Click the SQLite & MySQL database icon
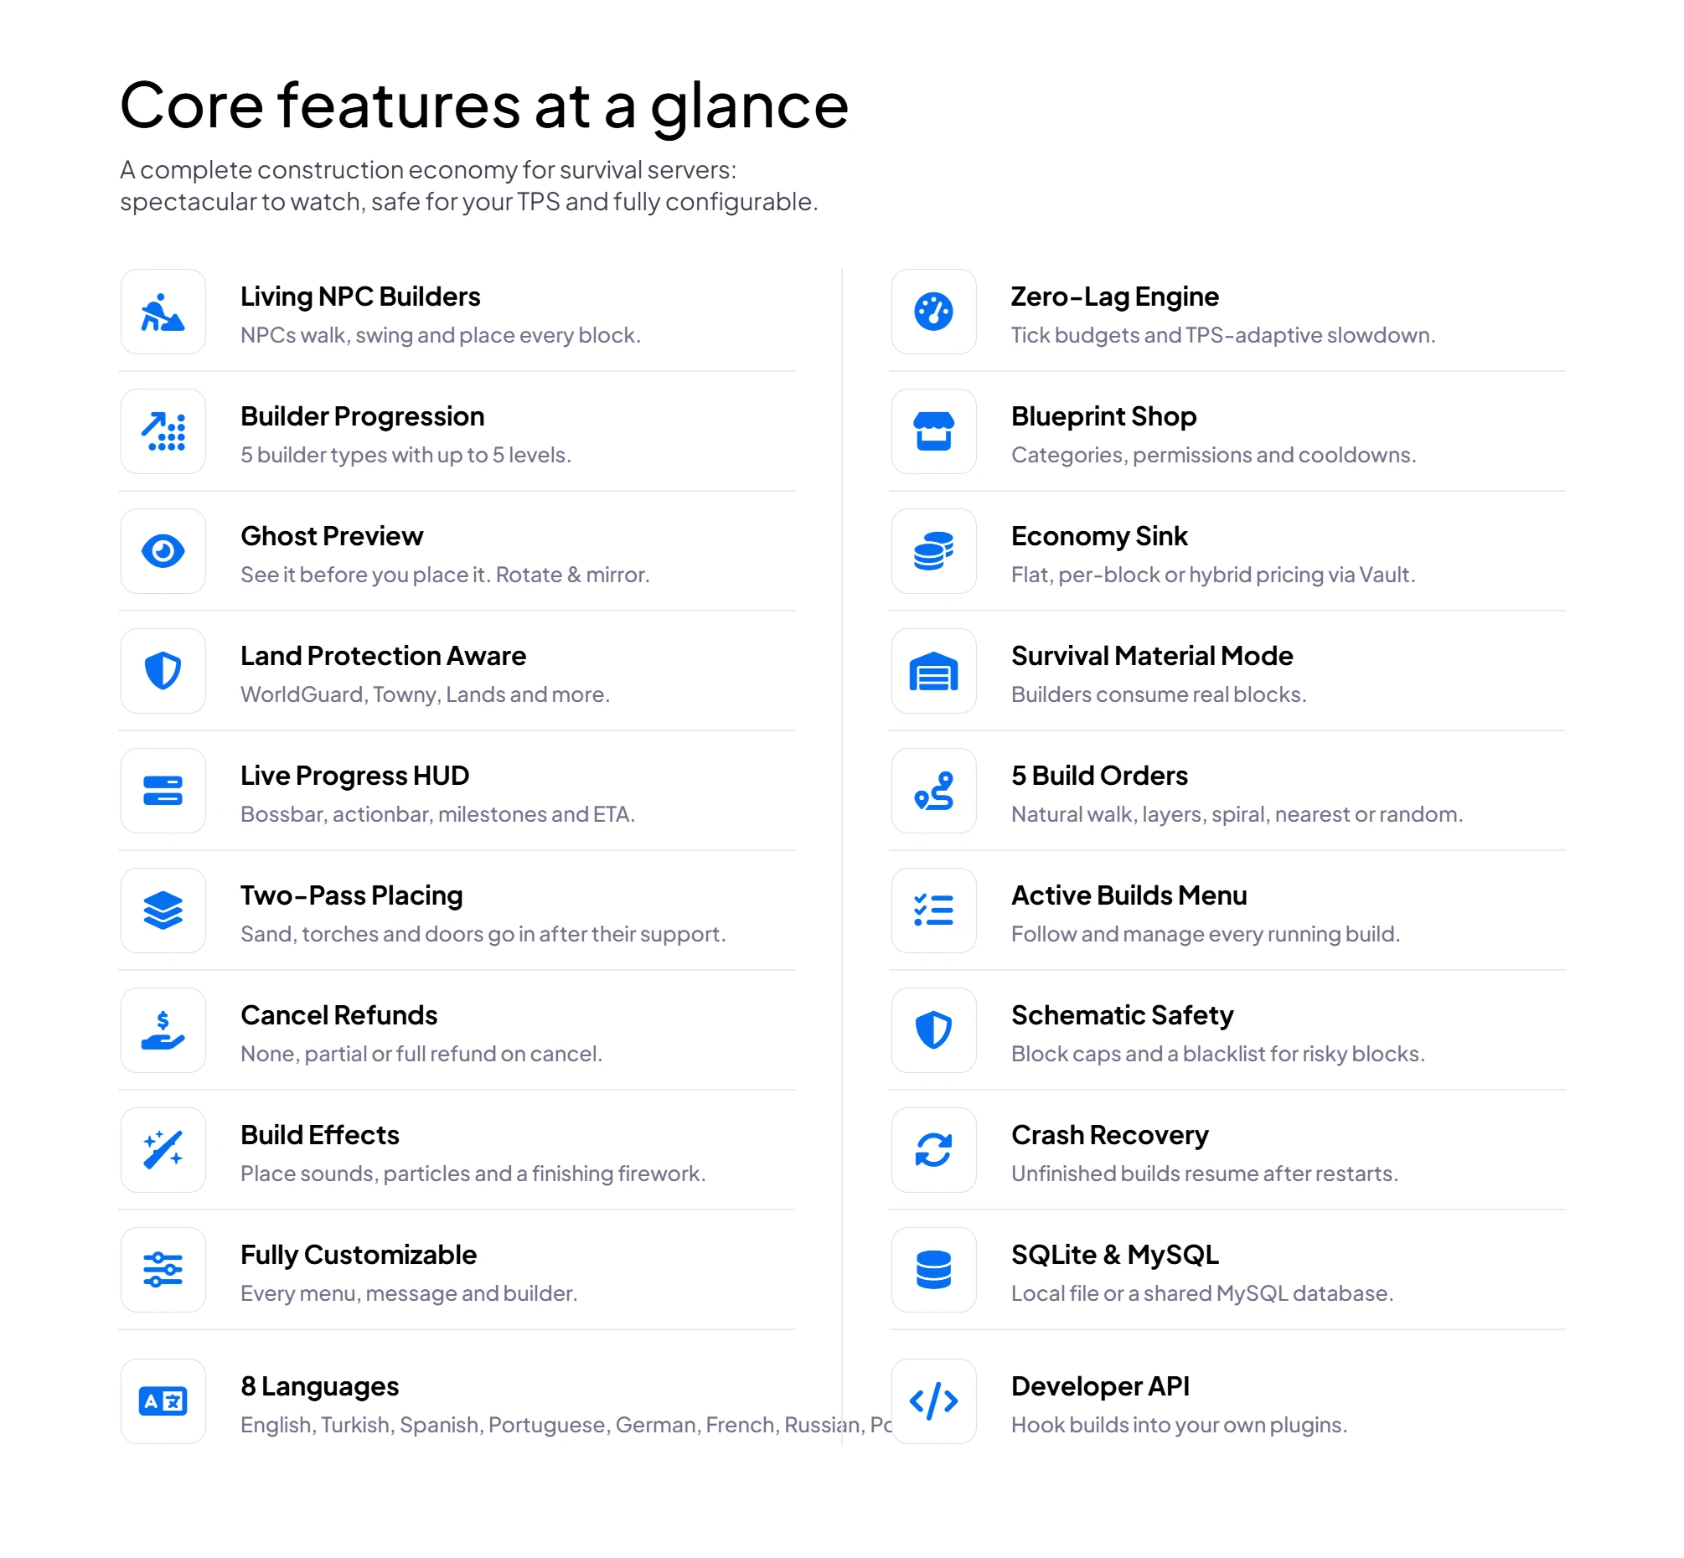Viewport: 1684px width, 1558px height. point(933,1270)
